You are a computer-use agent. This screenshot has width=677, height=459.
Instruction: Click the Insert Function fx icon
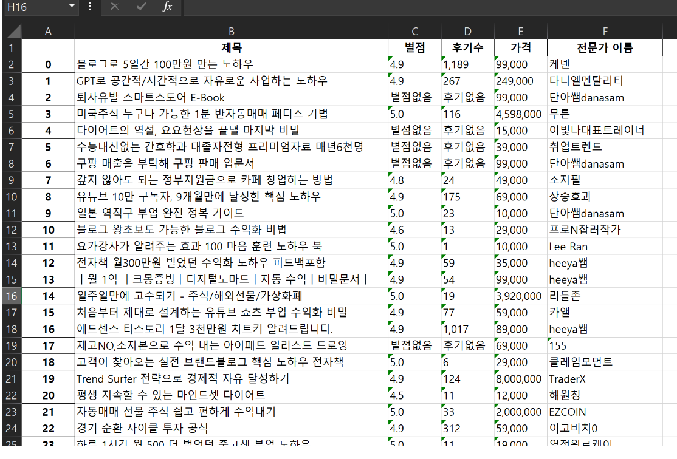coord(168,7)
